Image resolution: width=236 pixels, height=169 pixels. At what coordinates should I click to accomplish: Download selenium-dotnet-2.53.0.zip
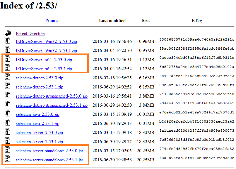(40, 78)
